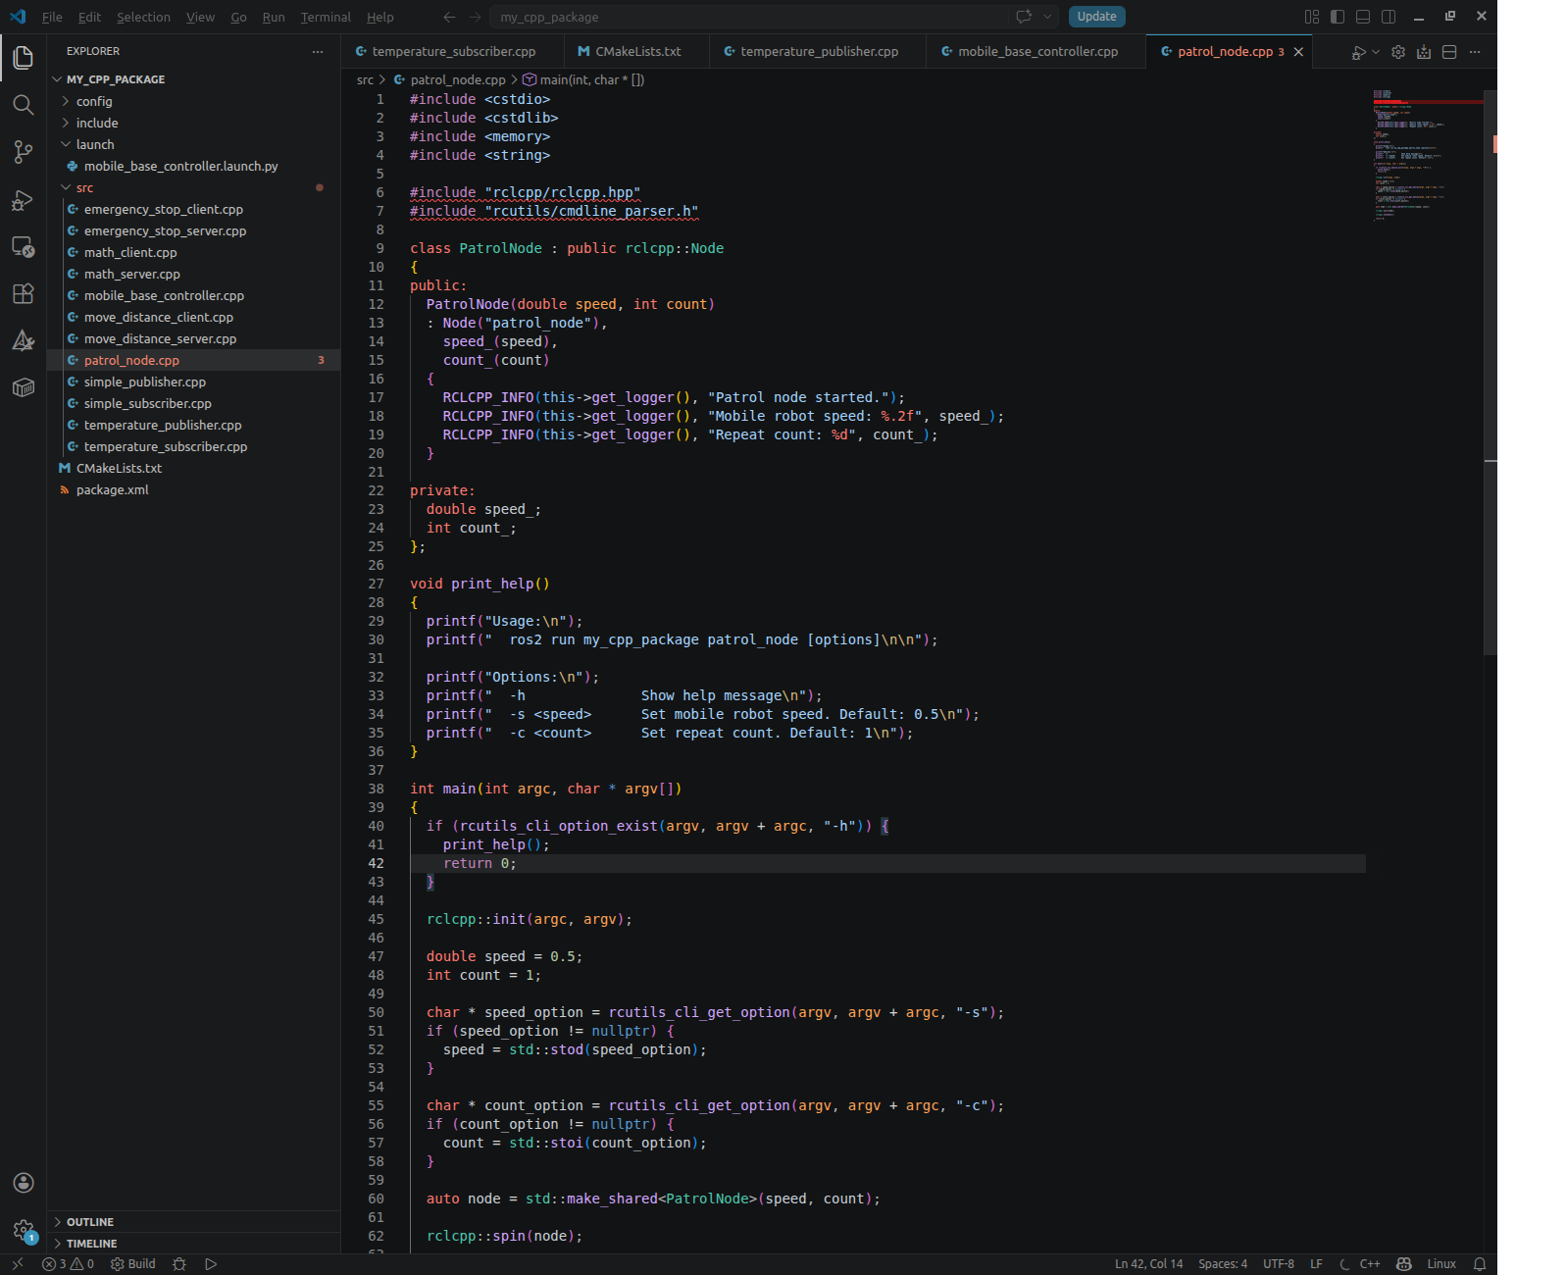Change the UTF-8 file encoding

1279,1264
